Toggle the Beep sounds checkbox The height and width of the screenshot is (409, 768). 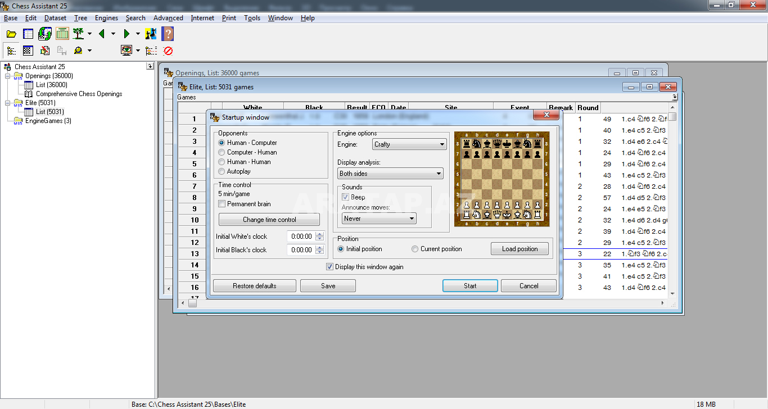354,197
